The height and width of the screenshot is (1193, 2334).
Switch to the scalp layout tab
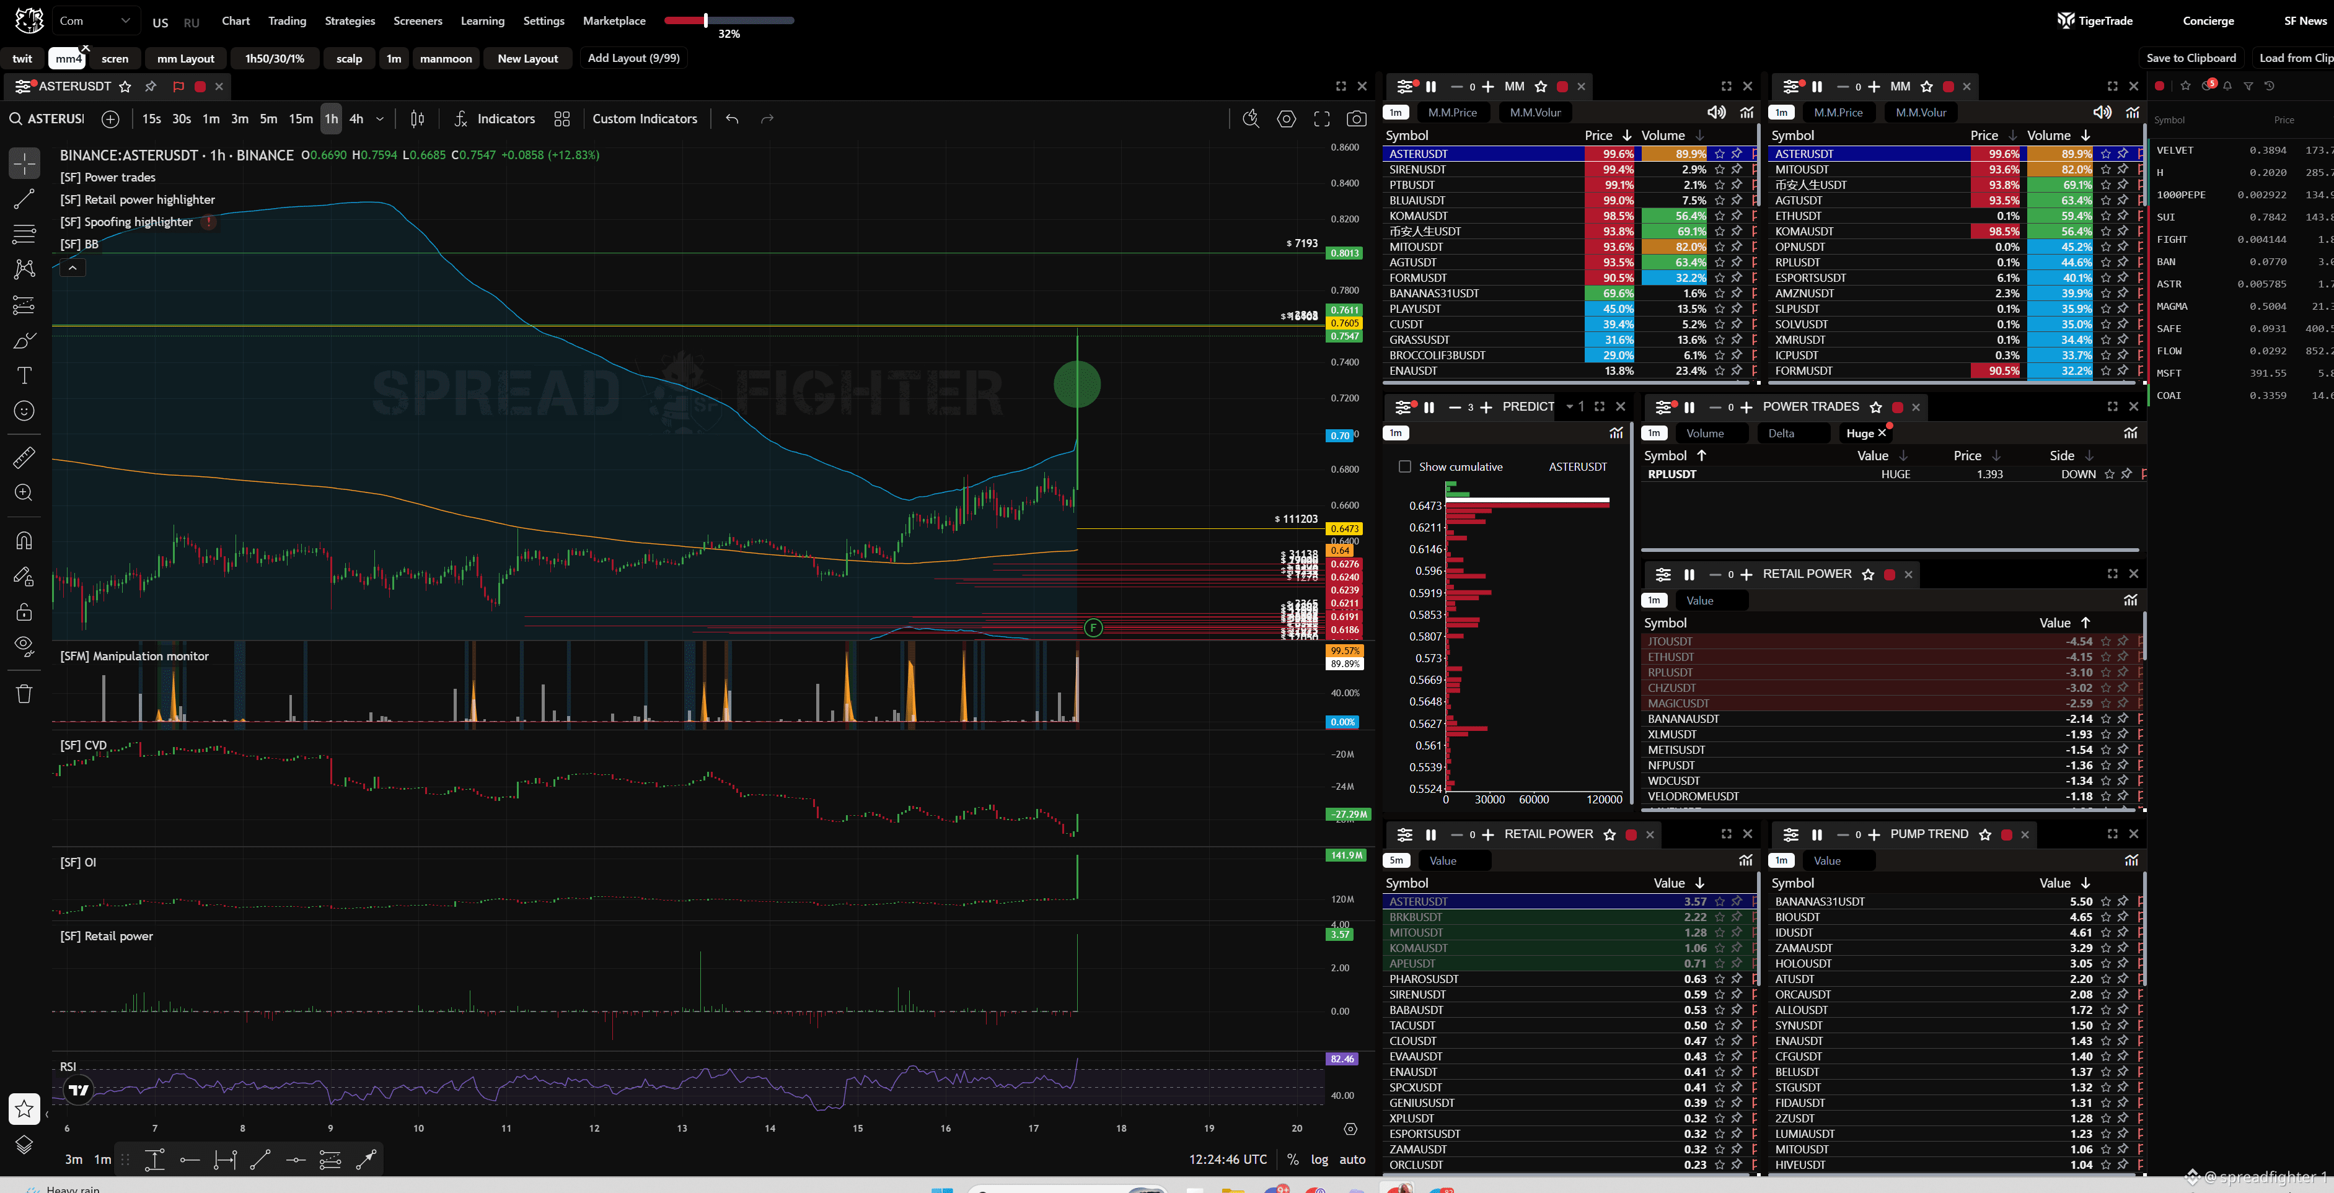(x=349, y=59)
